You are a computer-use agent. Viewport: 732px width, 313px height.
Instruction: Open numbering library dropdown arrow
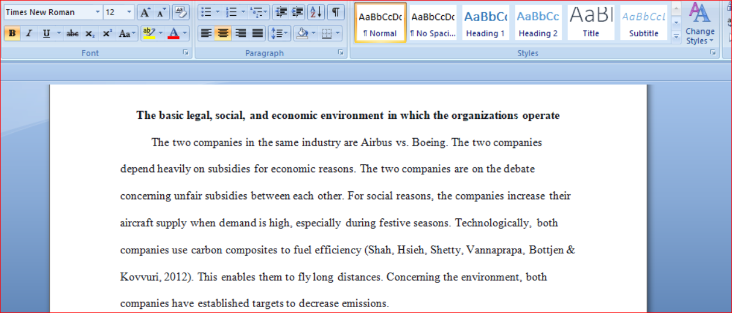[243, 12]
